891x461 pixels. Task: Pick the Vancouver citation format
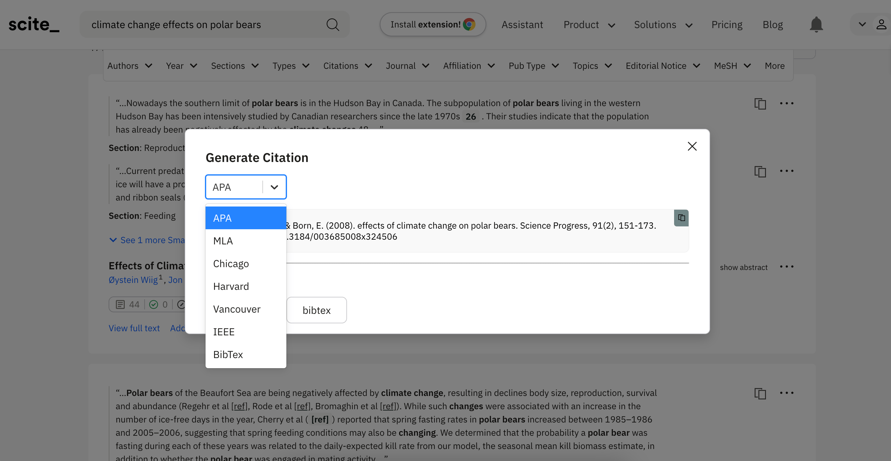[x=236, y=309]
